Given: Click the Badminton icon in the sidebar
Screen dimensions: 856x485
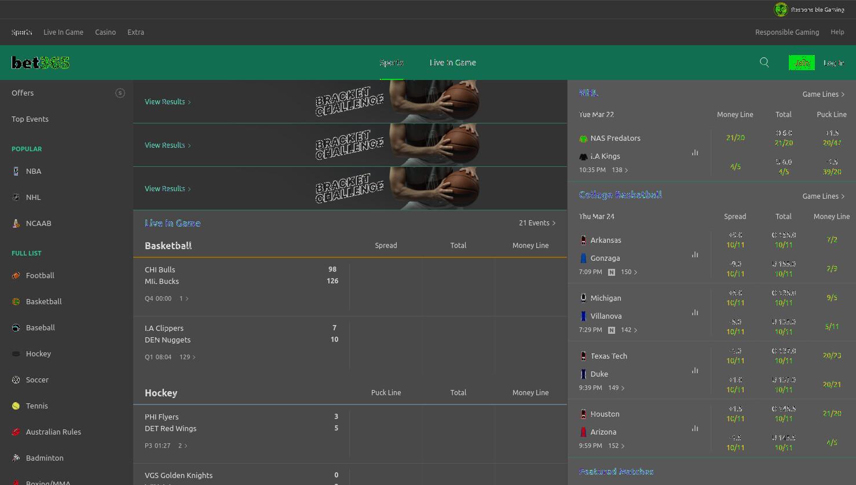Looking at the screenshot, I should click(x=16, y=458).
